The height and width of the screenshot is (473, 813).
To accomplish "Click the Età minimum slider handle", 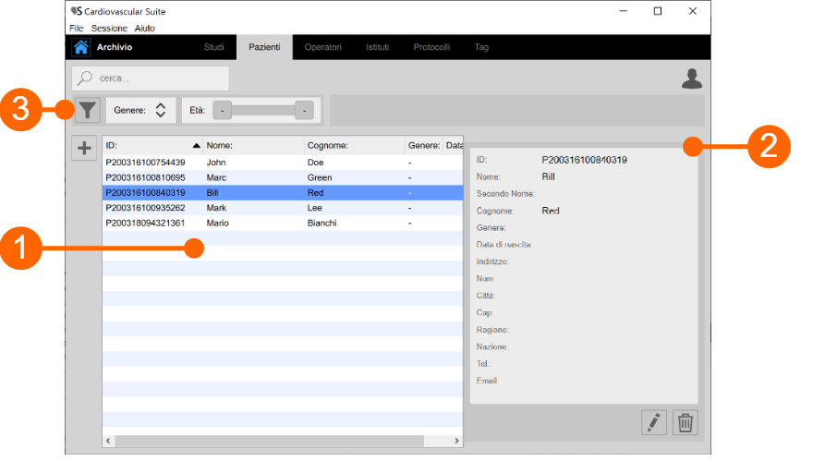I will pos(222,111).
